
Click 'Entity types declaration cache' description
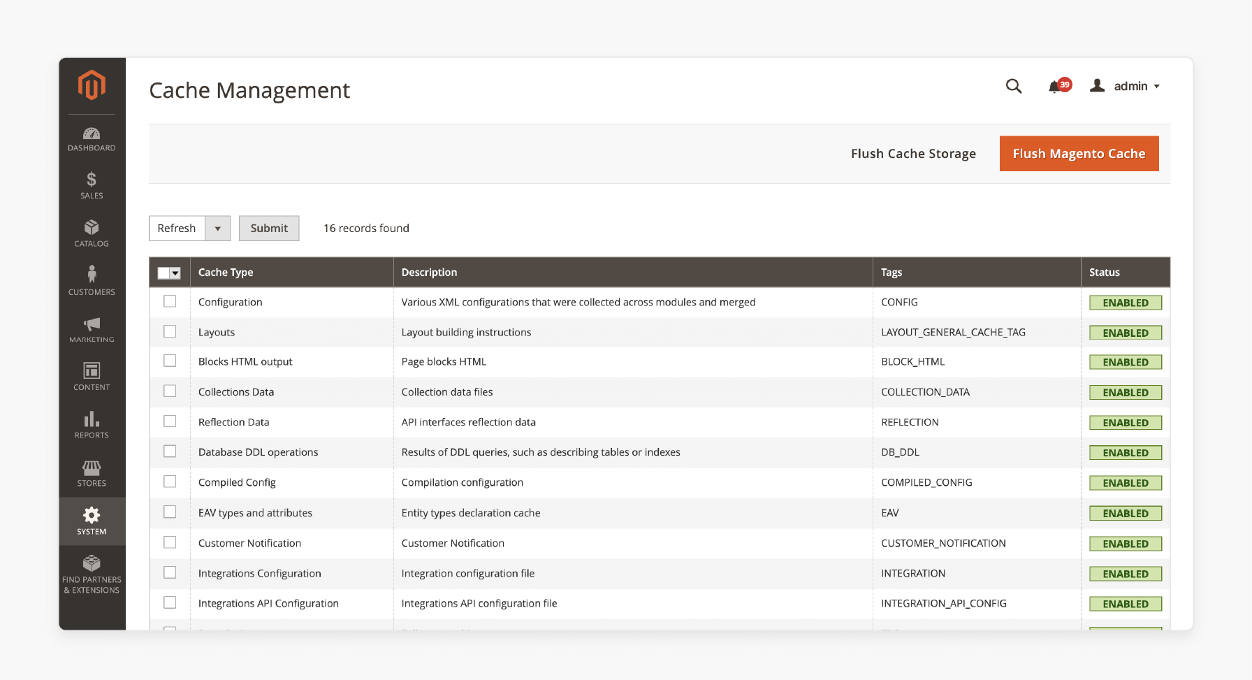[x=471, y=513]
